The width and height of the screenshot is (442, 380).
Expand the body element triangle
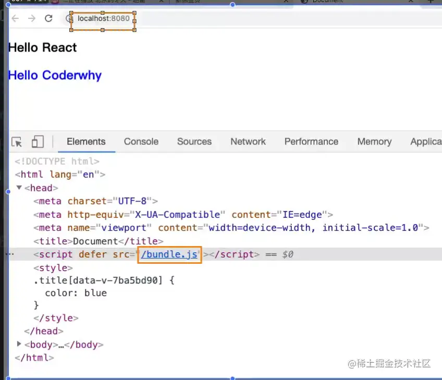point(19,344)
